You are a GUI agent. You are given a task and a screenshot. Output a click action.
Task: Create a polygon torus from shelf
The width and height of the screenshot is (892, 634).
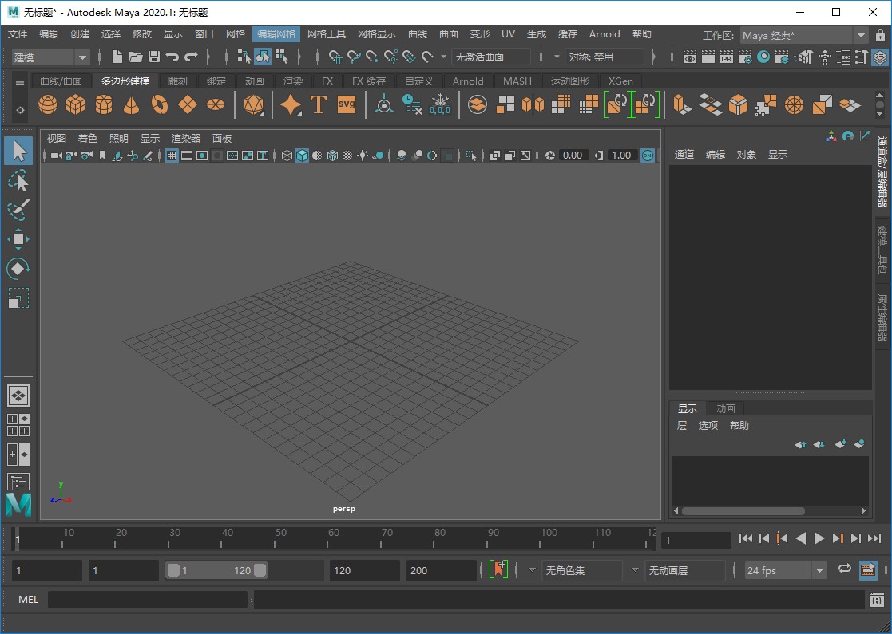[159, 105]
